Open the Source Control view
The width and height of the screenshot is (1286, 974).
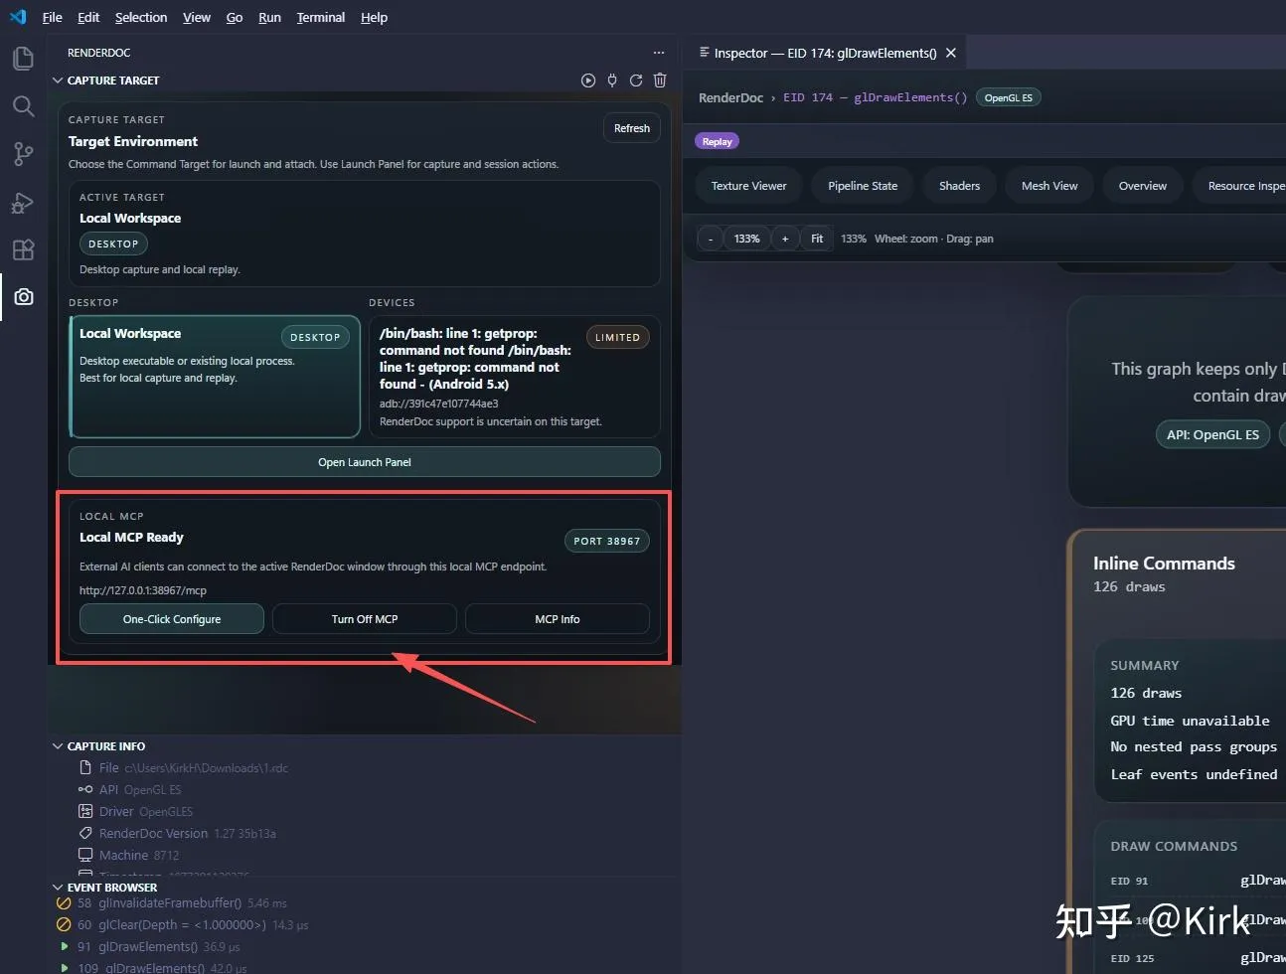tap(23, 153)
